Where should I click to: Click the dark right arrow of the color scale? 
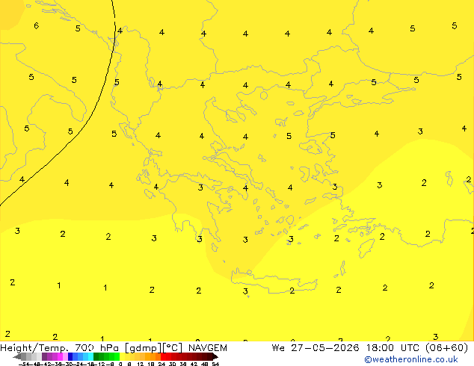pyautogui.click(x=215, y=356)
